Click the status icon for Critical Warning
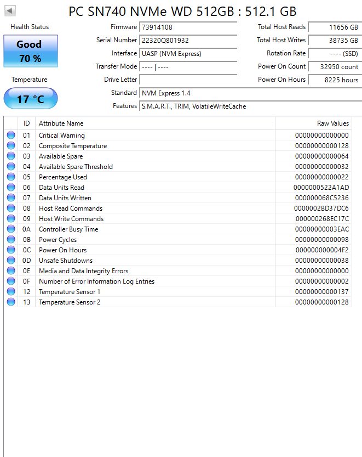Screen dimensions: 362x457 point(11,135)
